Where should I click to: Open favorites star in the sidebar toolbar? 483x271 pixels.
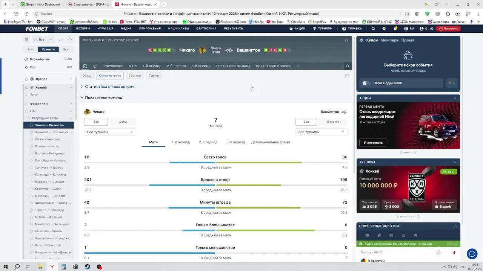click(70, 40)
